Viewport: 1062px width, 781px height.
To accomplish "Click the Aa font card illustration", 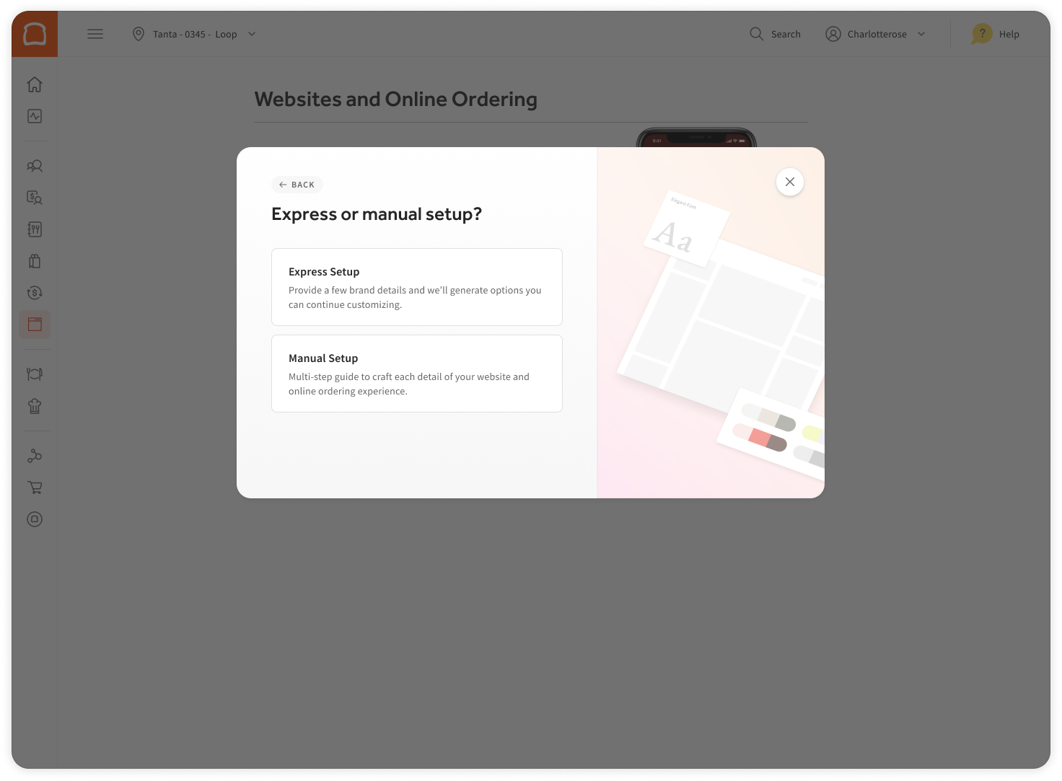I will tap(686, 229).
